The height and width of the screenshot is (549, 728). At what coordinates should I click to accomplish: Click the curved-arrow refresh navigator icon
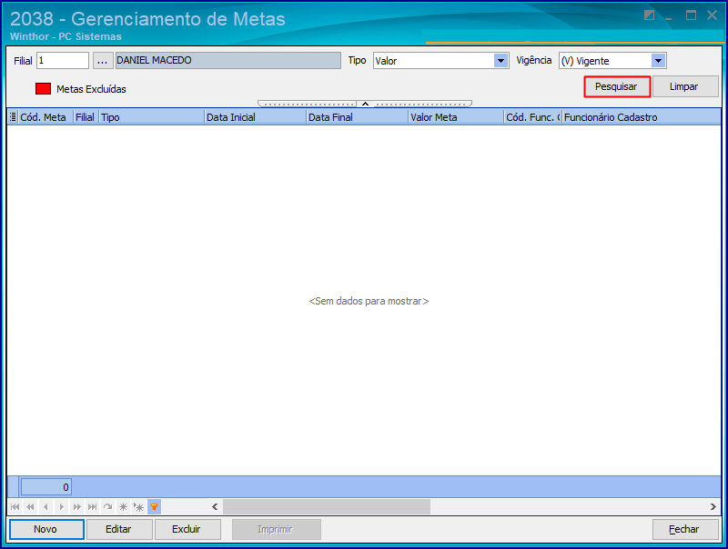(107, 507)
